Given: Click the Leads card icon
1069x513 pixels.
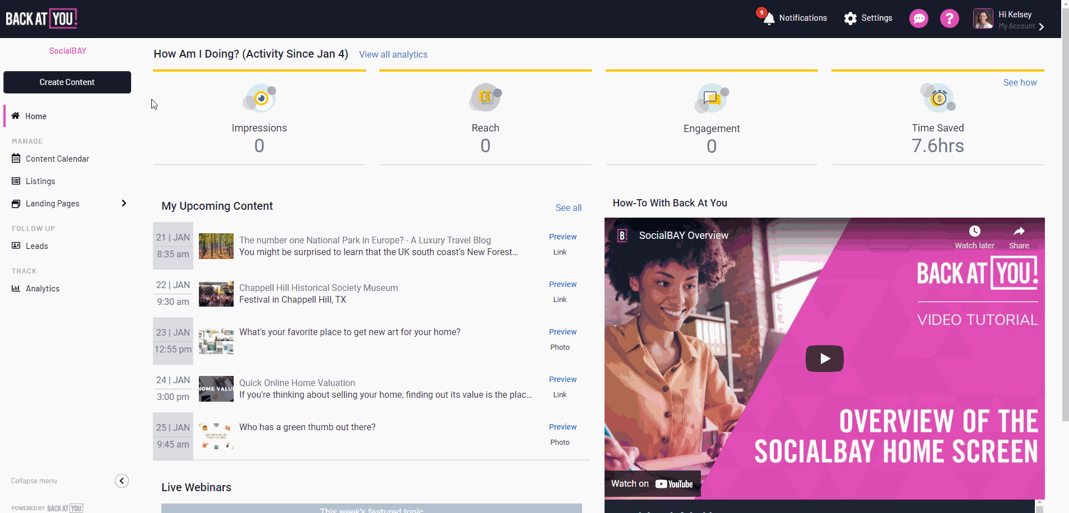Looking at the screenshot, I should point(16,246).
